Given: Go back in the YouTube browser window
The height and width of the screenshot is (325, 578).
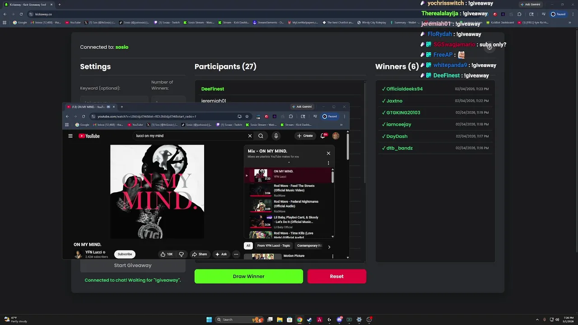Looking at the screenshot, I should (67, 116).
